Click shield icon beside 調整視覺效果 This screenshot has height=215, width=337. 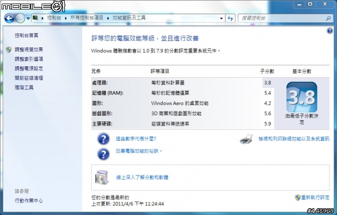pyautogui.click(x=9, y=50)
